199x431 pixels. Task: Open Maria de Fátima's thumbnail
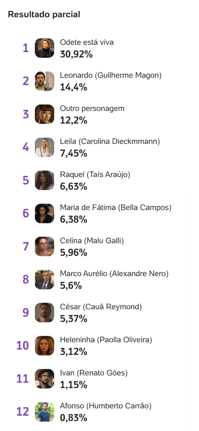pos(44,214)
